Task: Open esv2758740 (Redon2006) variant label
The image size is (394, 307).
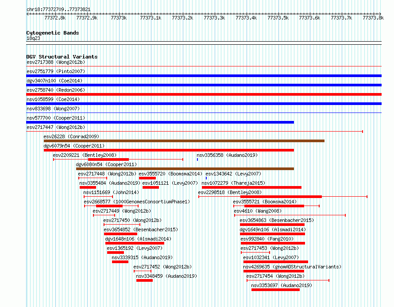Action: (56, 90)
